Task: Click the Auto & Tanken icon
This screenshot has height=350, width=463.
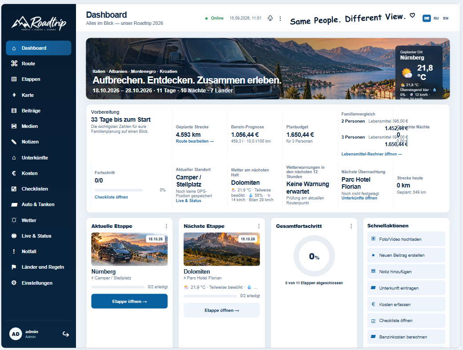Action: click(14, 204)
